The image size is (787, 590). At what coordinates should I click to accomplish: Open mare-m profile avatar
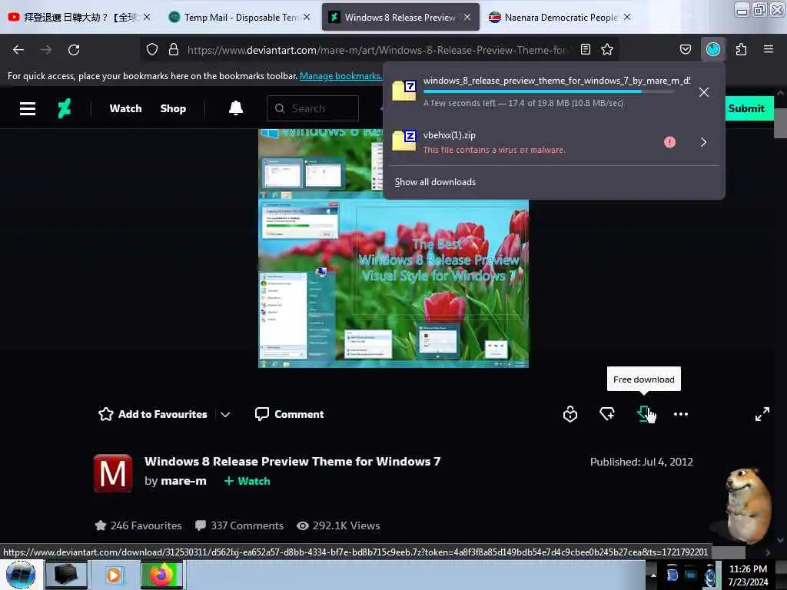[113, 473]
